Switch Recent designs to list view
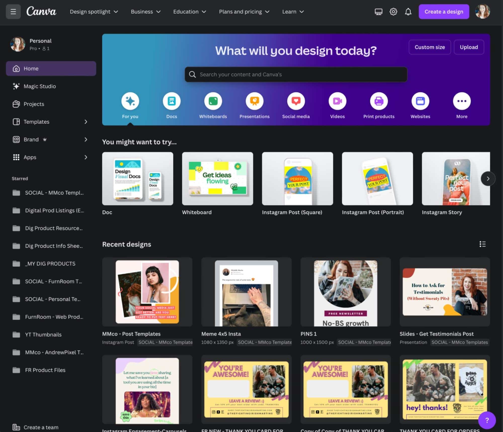The width and height of the screenshot is (503, 432). tap(482, 244)
